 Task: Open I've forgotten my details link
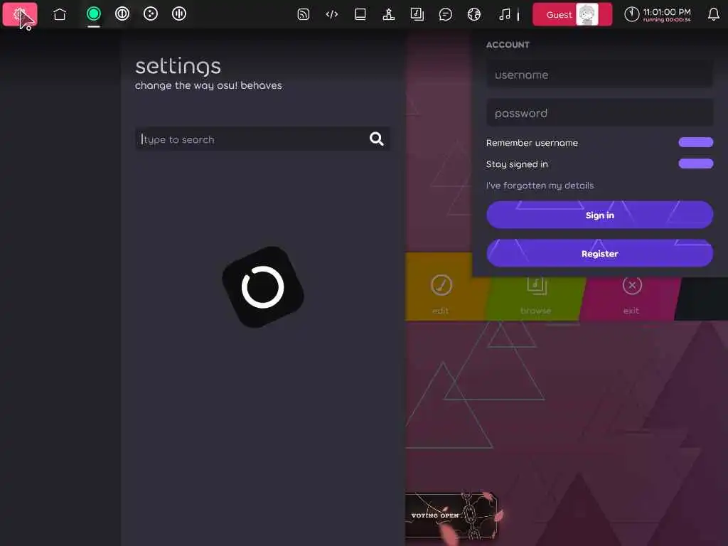point(540,186)
